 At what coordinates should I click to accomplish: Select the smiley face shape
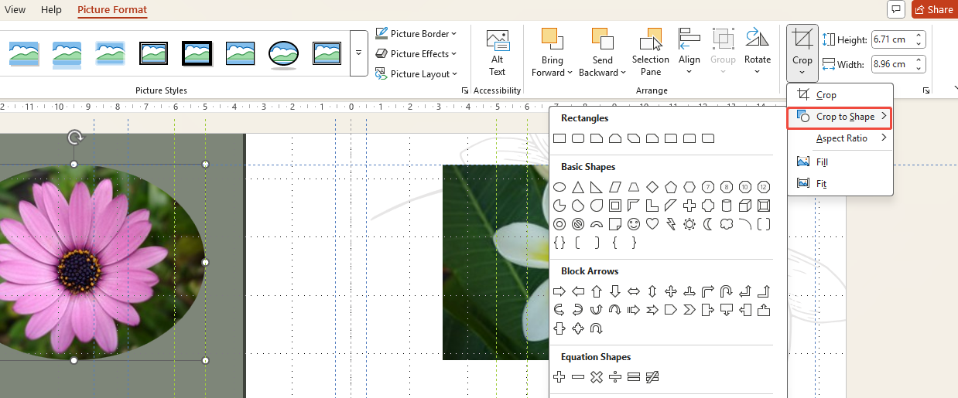(x=634, y=224)
